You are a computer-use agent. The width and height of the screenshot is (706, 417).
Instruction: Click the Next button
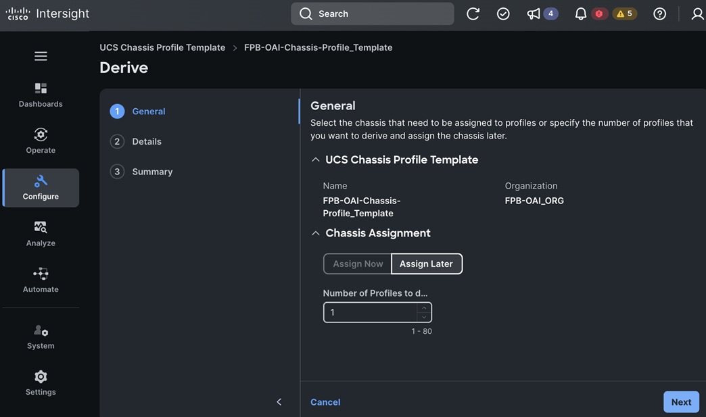click(x=681, y=402)
